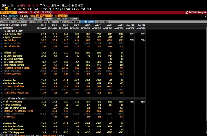The width and height of the screenshot is (207, 136).
Task: Open the Settings button
Action: (x=47, y=12)
